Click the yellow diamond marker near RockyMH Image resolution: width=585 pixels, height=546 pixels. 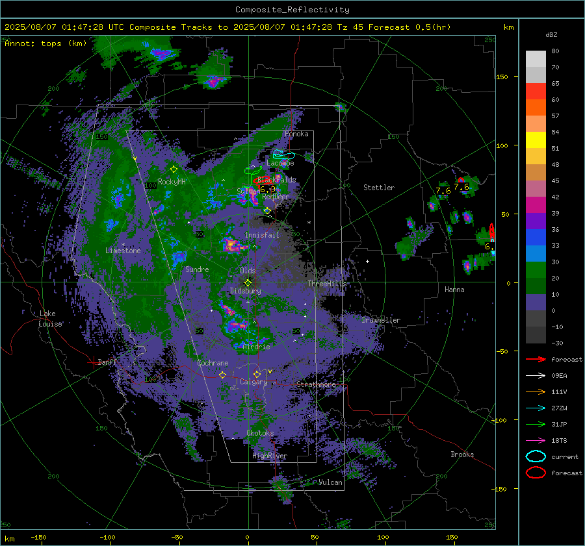coord(174,169)
